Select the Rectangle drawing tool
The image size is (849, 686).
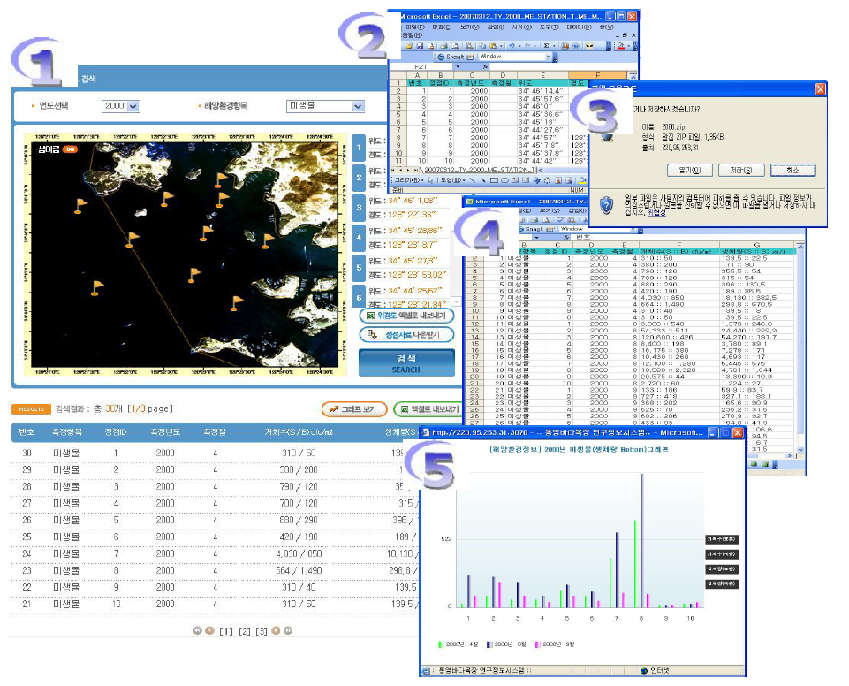(494, 180)
